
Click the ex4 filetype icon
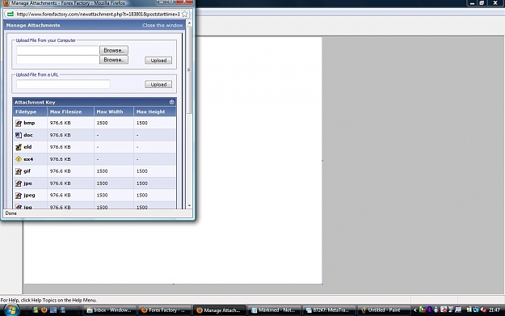[x=19, y=159]
